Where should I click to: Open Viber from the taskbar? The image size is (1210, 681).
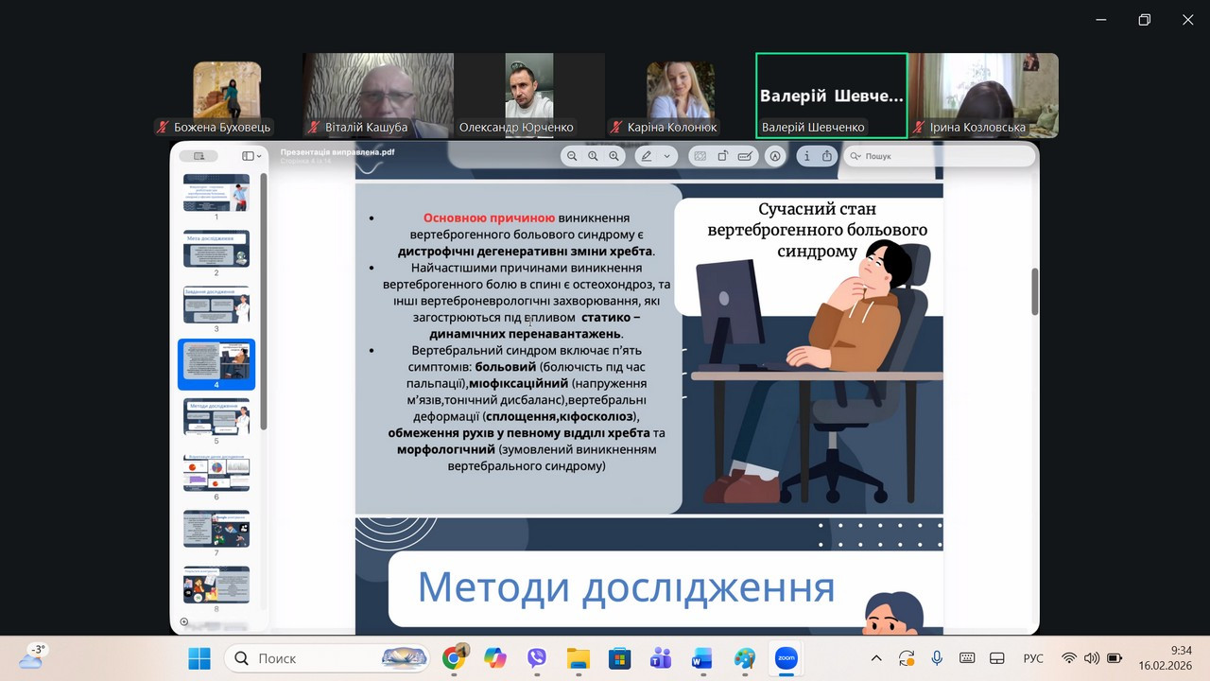click(x=537, y=658)
